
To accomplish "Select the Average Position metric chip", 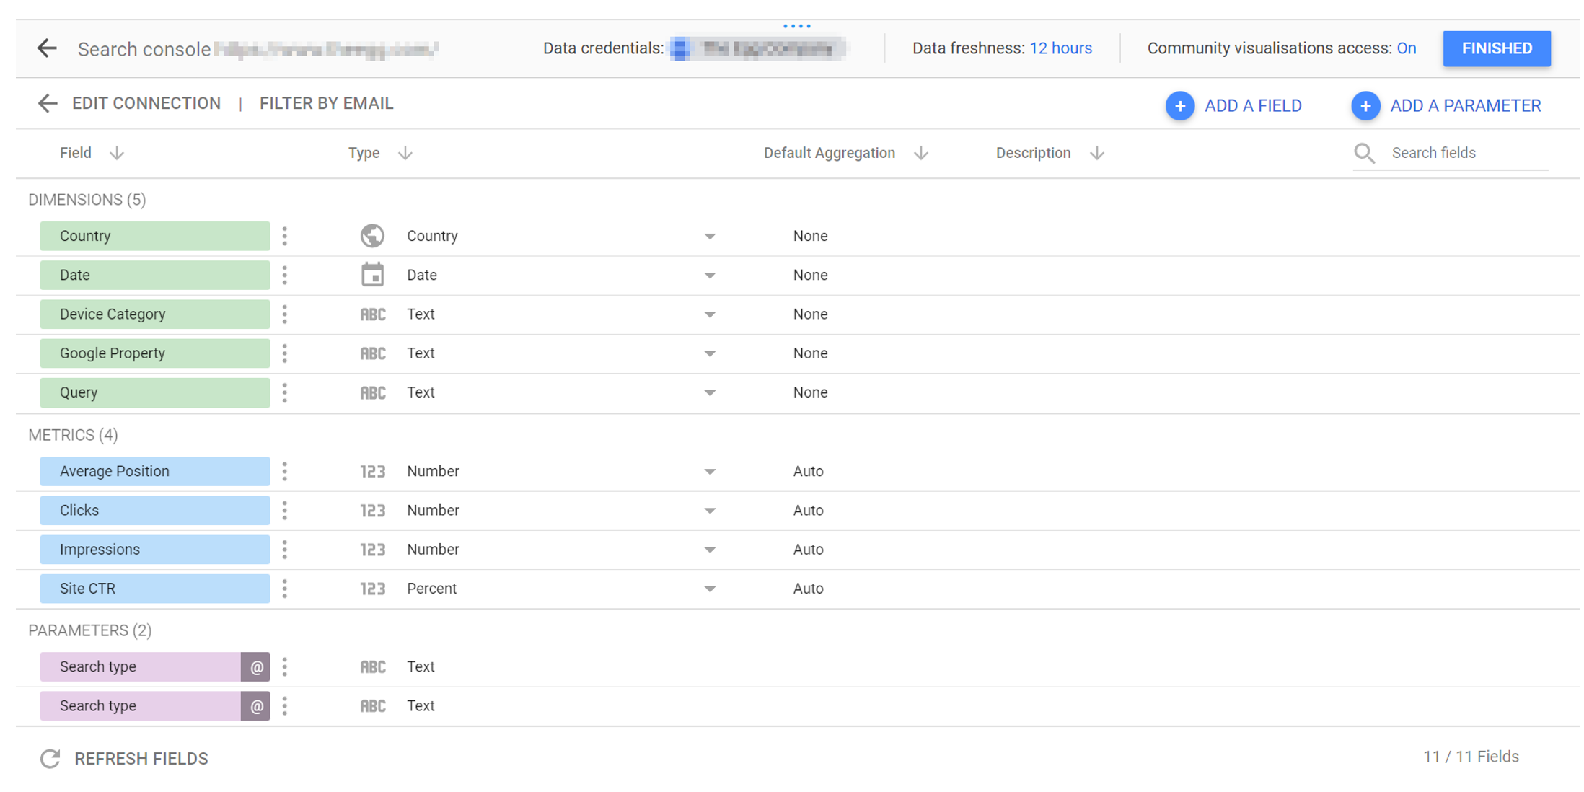I will (x=154, y=471).
